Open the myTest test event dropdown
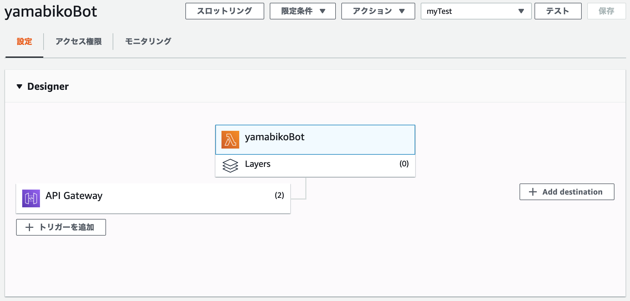This screenshot has width=630, height=301. (476, 11)
